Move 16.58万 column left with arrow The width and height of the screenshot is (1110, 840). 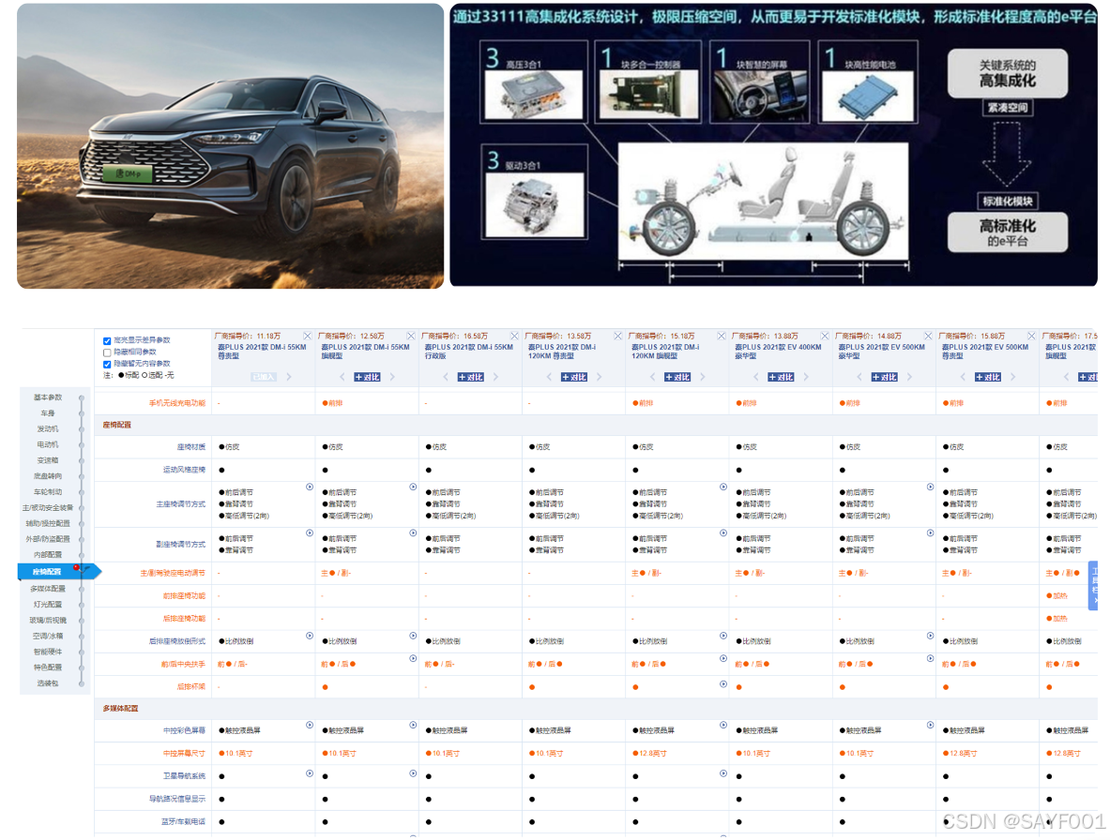446,377
